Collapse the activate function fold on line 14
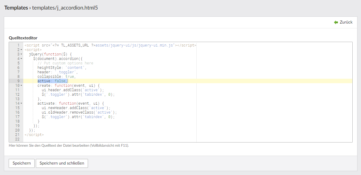Screen dimensions: 361x175 (x=21, y=103)
